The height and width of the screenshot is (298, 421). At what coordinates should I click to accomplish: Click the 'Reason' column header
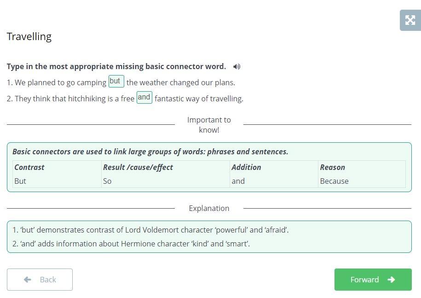tap(332, 167)
